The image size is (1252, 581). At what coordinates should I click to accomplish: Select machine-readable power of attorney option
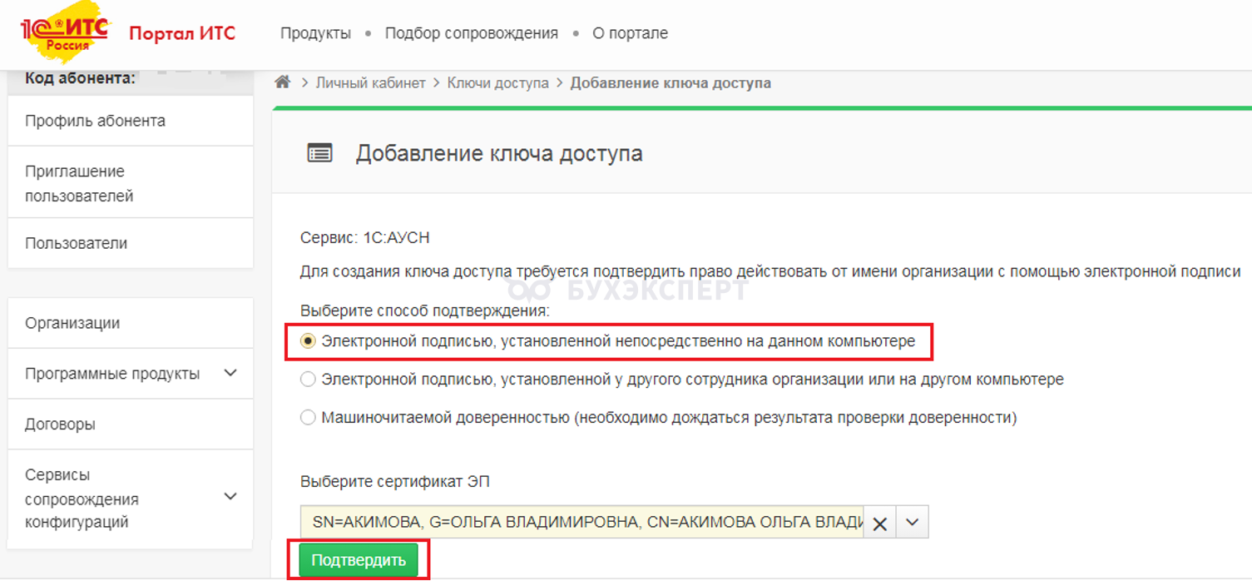tap(308, 418)
